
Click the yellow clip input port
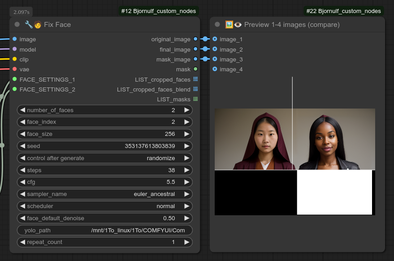click(x=15, y=59)
